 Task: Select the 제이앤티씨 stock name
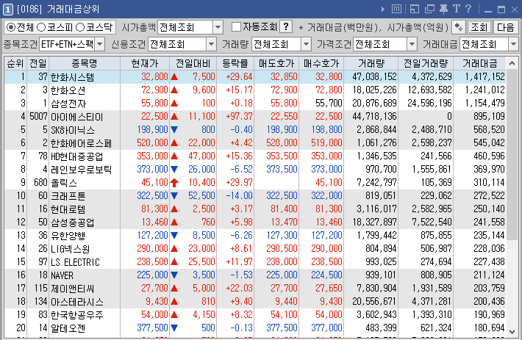tap(73, 289)
